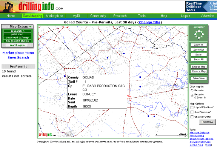Open the Marketplace menu tab
Viewport: 217px width, 149px height.
(54, 16)
